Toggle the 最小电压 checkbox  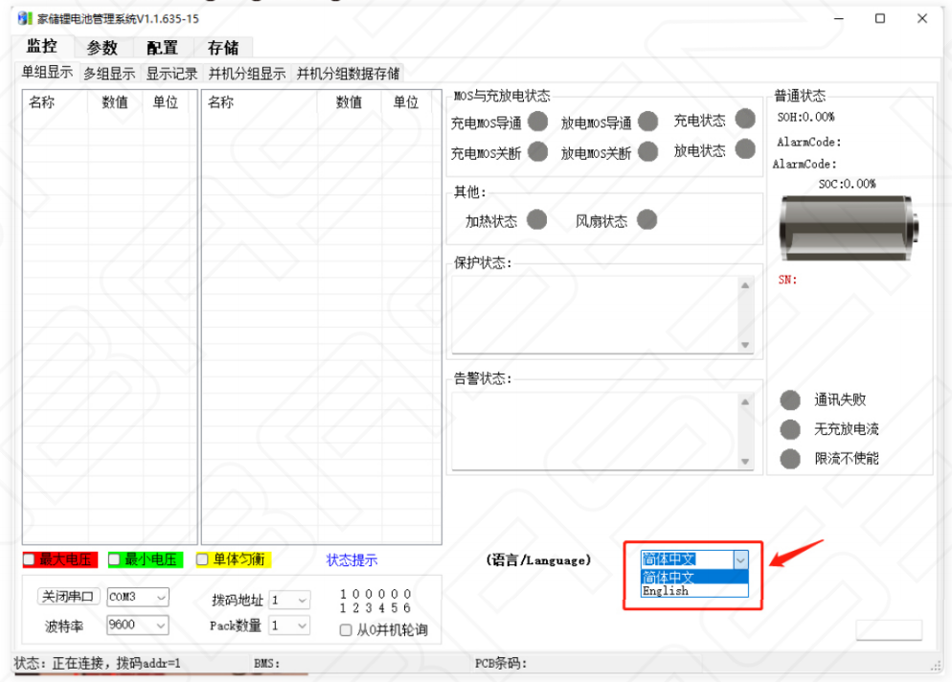[x=115, y=559]
